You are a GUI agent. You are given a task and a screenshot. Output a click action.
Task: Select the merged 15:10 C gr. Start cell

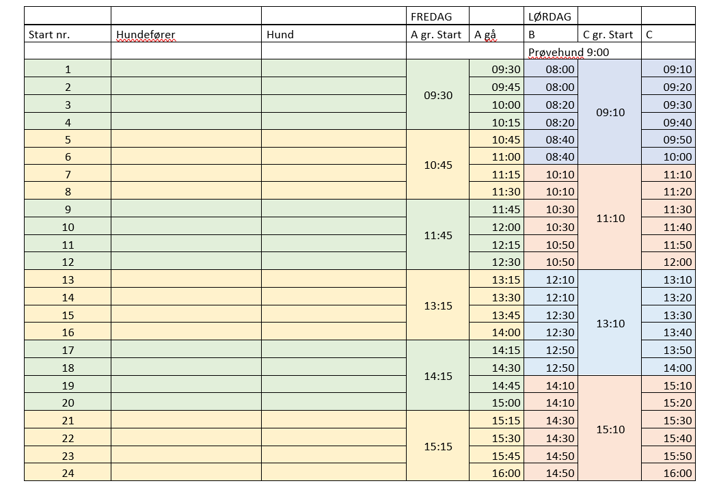pyautogui.click(x=610, y=429)
